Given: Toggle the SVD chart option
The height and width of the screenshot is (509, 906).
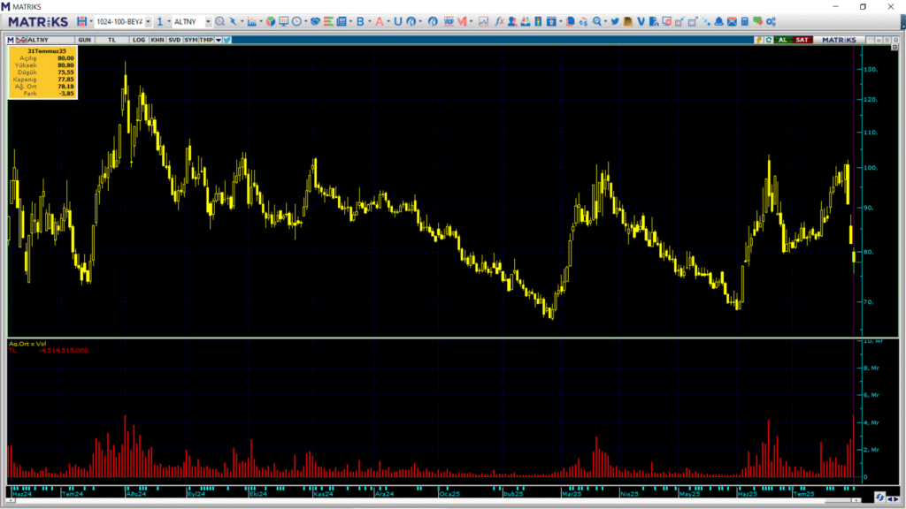Looking at the screenshot, I should coord(174,40).
